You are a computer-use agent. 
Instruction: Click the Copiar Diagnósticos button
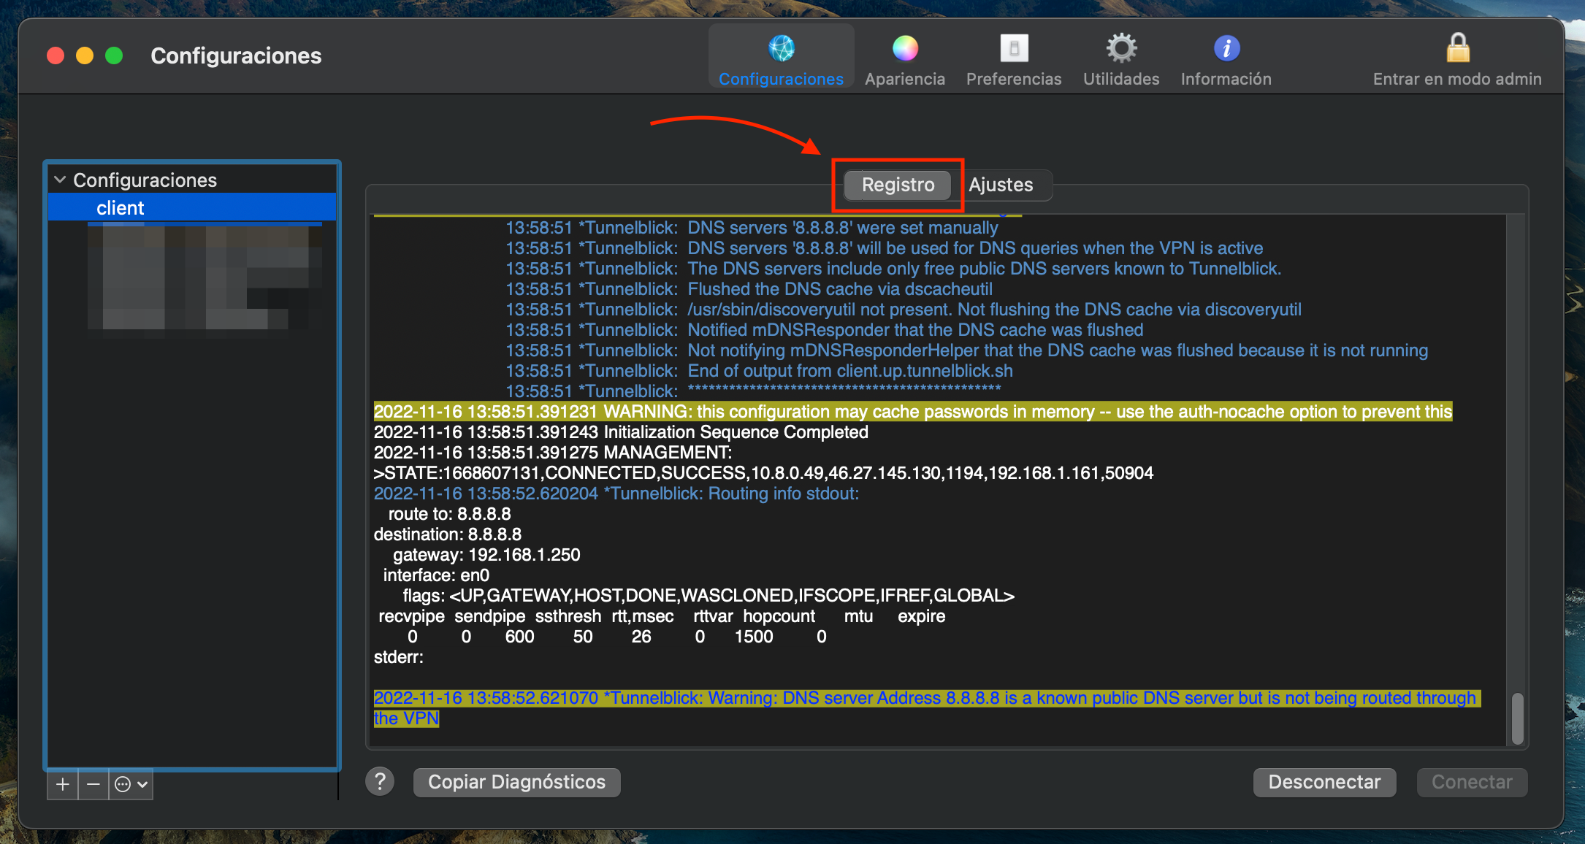(516, 782)
